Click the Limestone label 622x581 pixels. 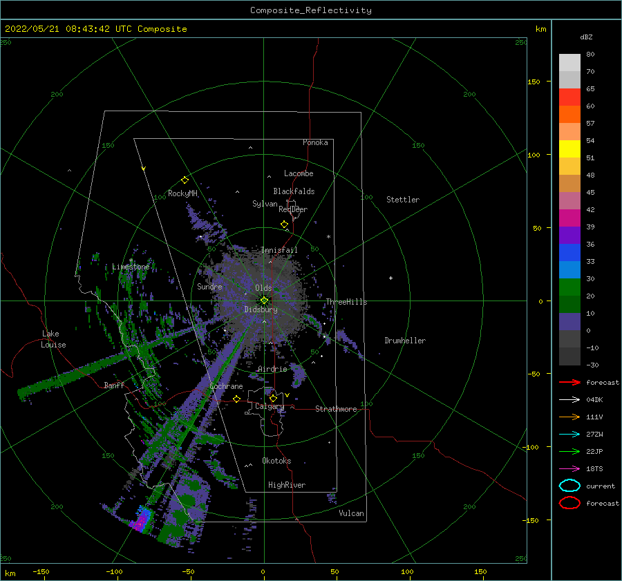click(131, 267)
